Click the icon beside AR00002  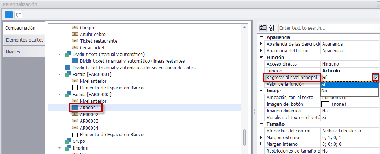point(75,114)
